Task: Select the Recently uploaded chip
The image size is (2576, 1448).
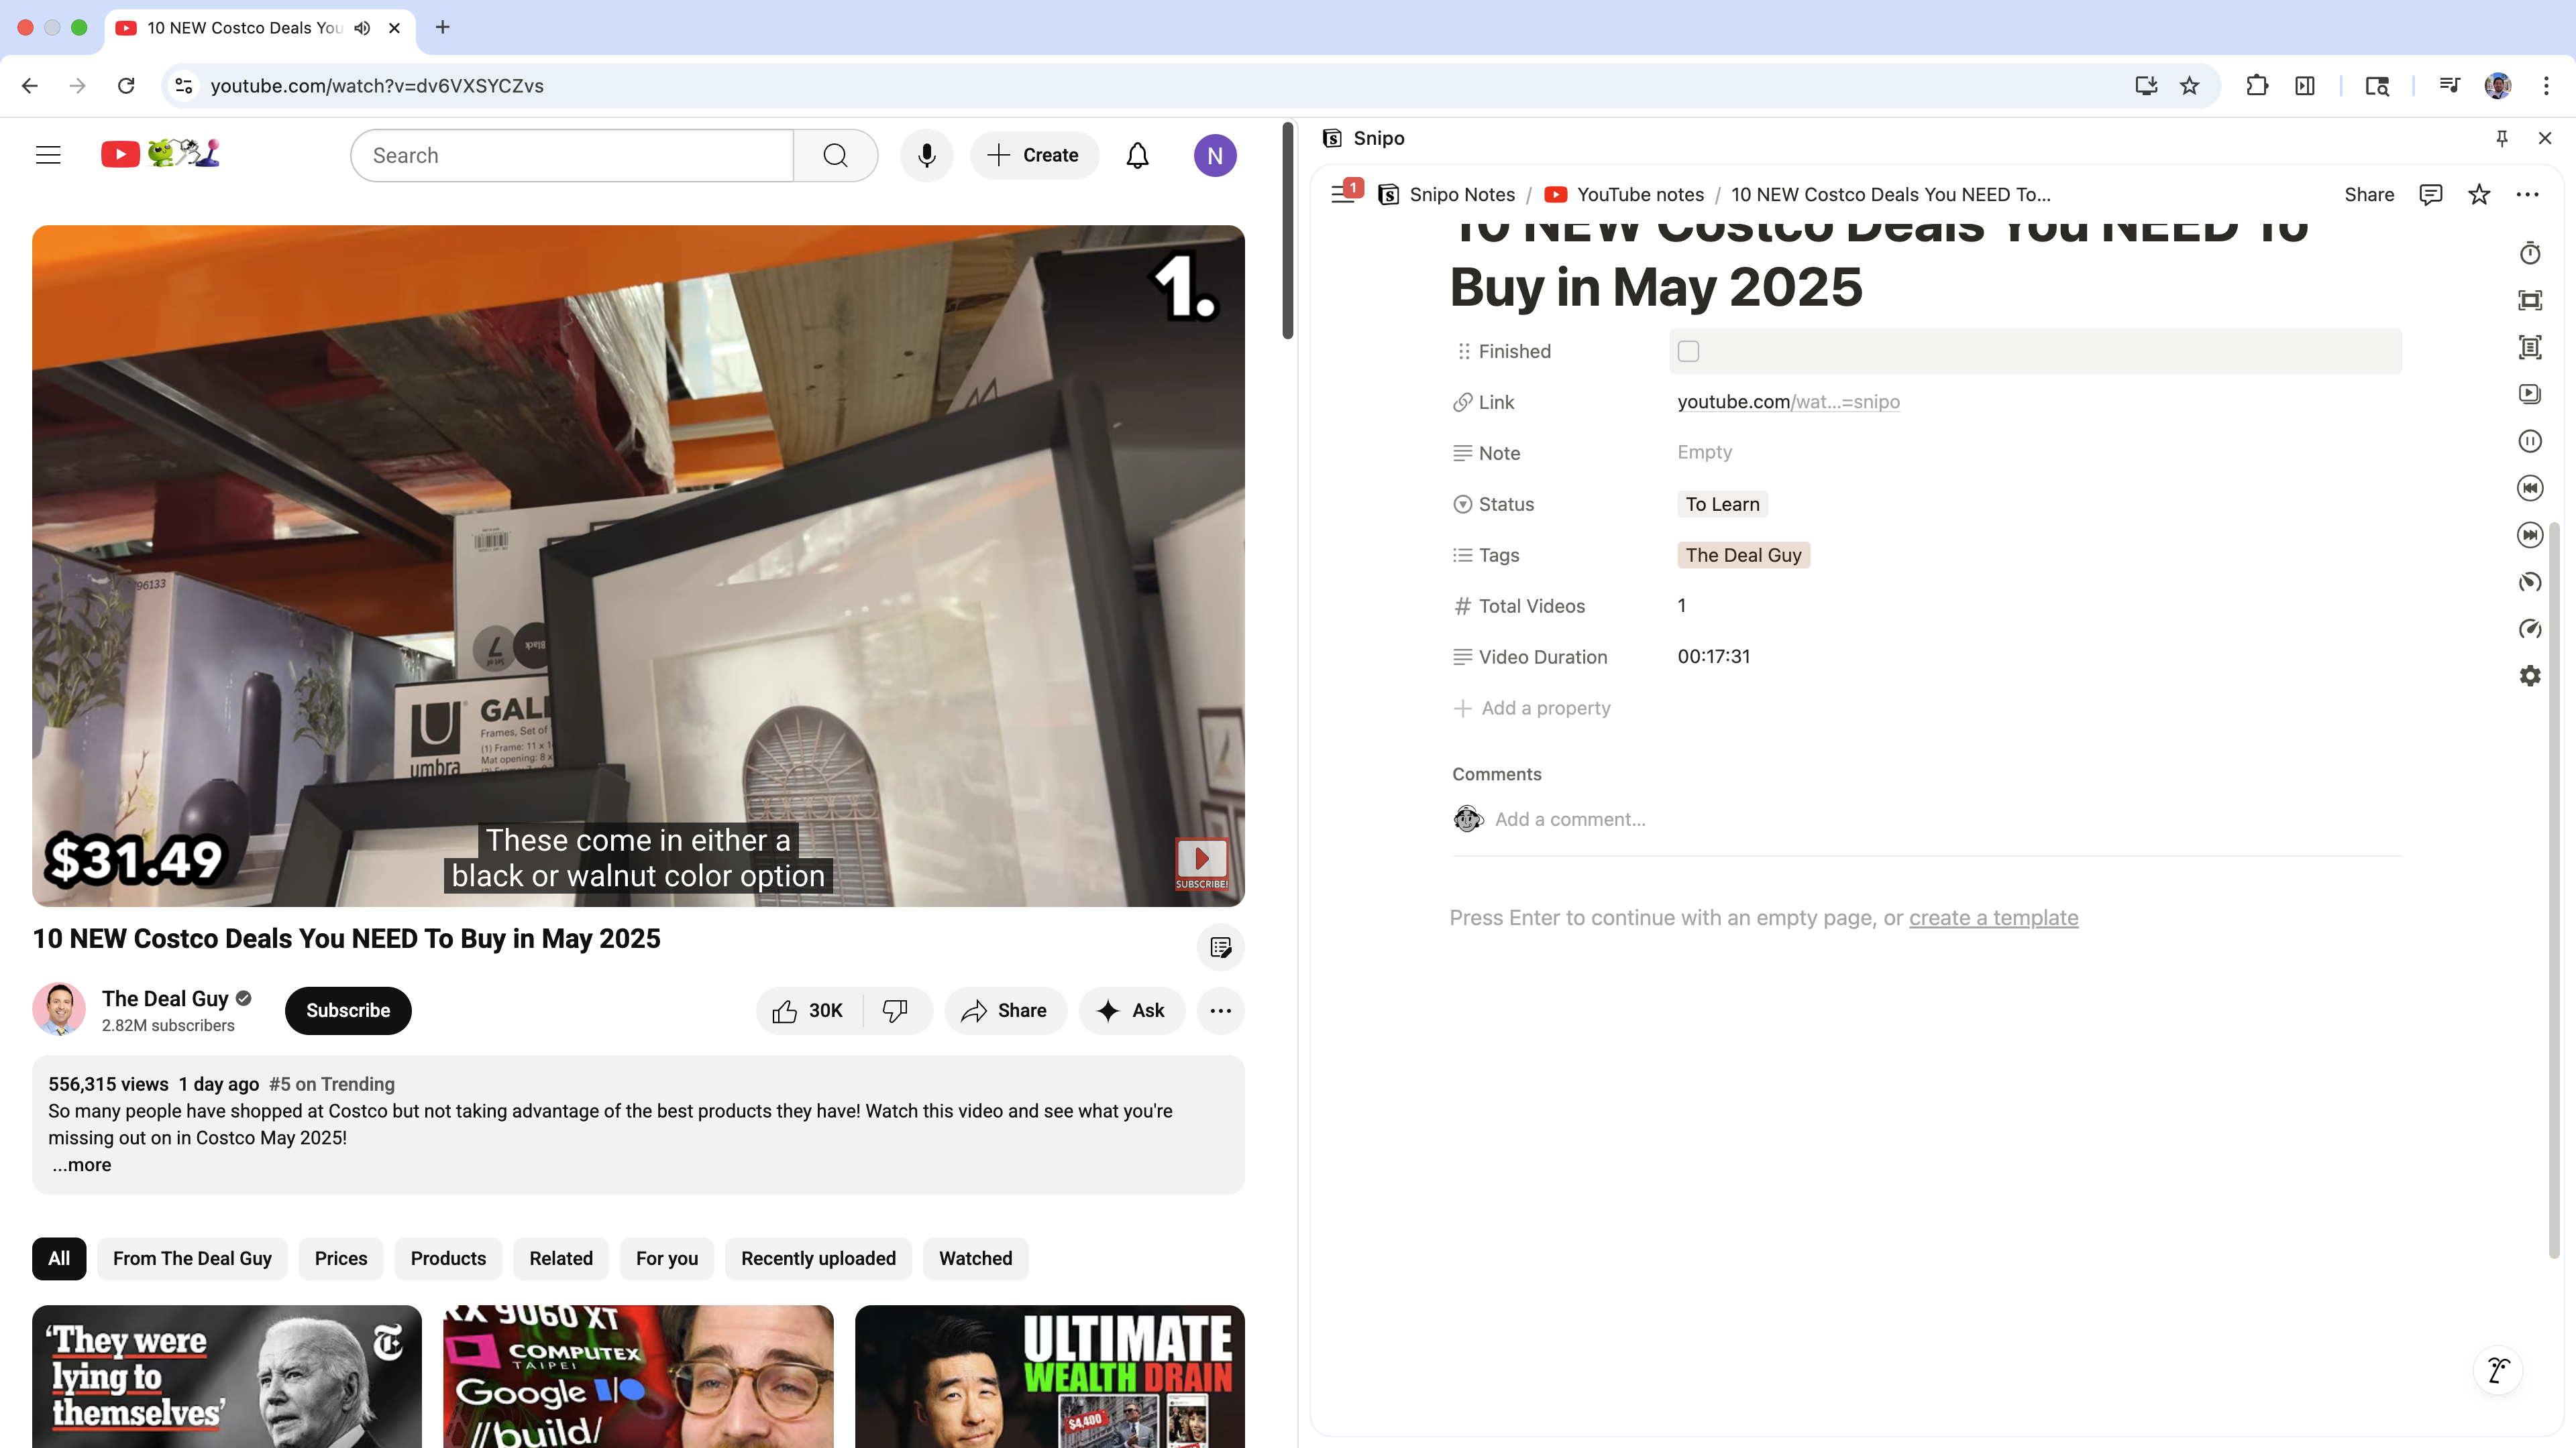Action: pyautogui.click(x=817, y=1258)
